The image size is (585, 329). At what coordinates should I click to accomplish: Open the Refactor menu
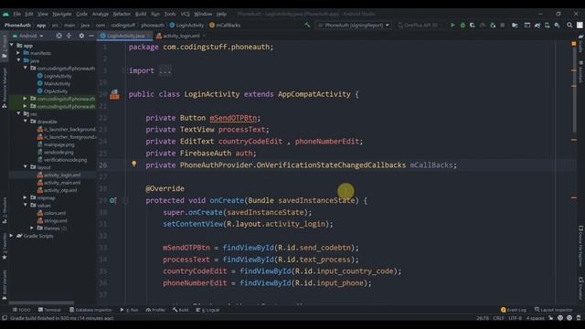pos(122,14)
